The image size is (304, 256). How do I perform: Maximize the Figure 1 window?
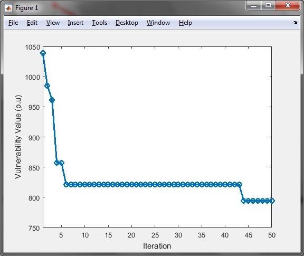[268, 5]
